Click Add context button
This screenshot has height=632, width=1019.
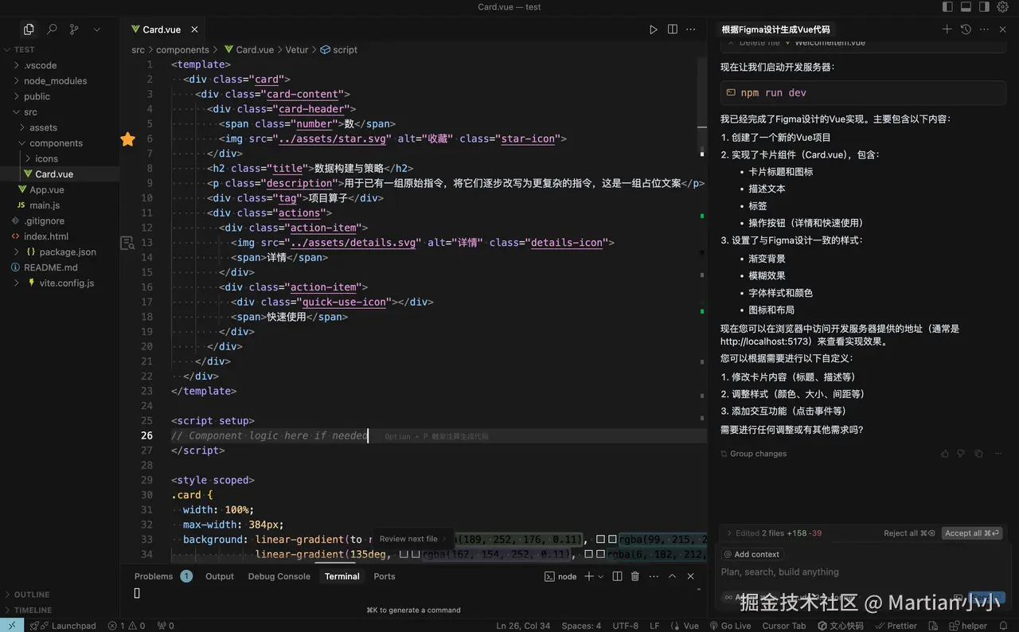click(x=752, y=554)
